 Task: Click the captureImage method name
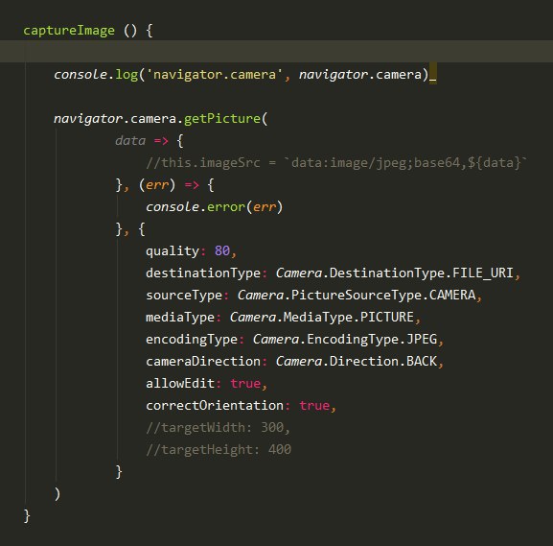(x=69, y=31)
